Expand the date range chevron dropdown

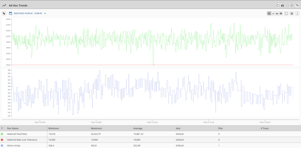click(45, 13)
